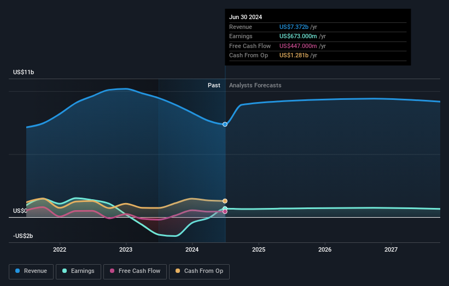Toggle the Revenue legend button
Image resolution: width=449 pixels, height=286 pixels.
click(x=31, y=271)
